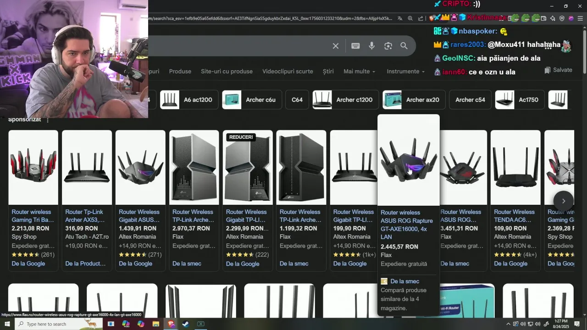The image size is (587, 330).
Task: Open ASUS ROG Rapture GT-AXE16000 product link
Action: pyautogui.click(x=406, y=225)
